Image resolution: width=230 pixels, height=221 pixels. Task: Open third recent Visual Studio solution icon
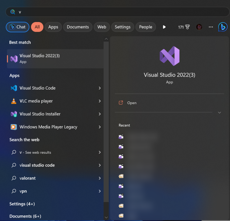point(121,157)
